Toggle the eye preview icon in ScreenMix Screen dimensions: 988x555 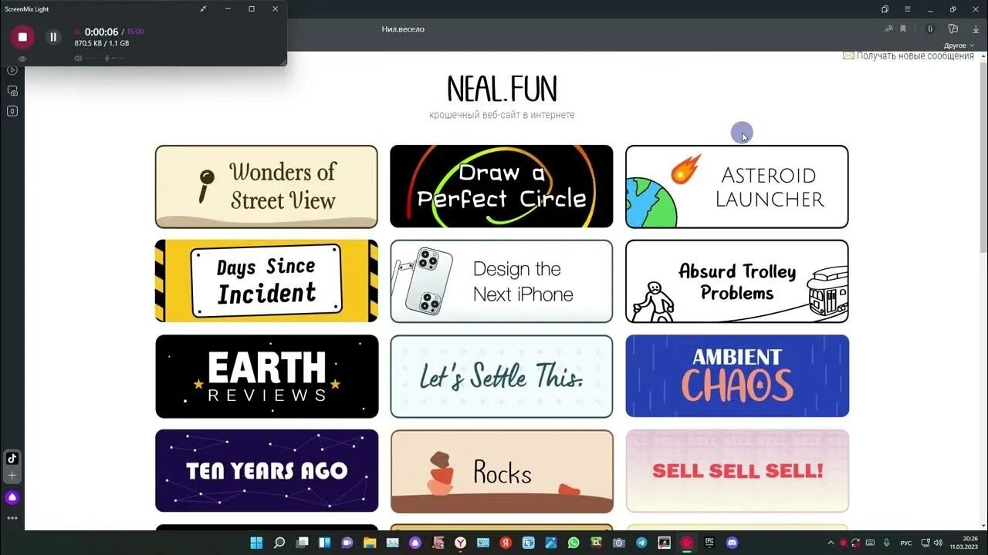(x=22, y=59)
